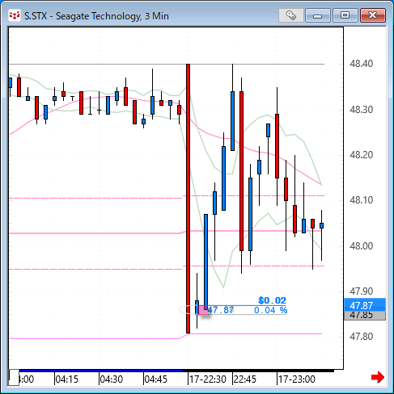The width and height of the screenshot is (394, 394).
Task: Click the chain link icon button
Action: tap(291, 15)
